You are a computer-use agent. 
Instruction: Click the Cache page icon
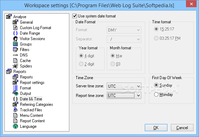[x=15, y=61]
